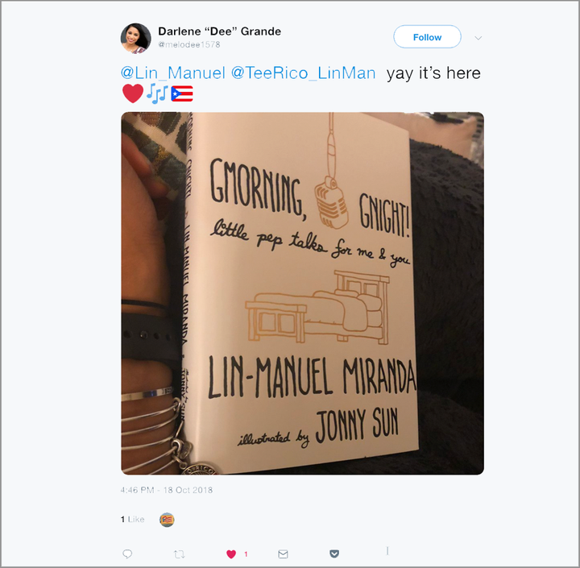
Task: Click the musical notes emoji
Action: 157,93
